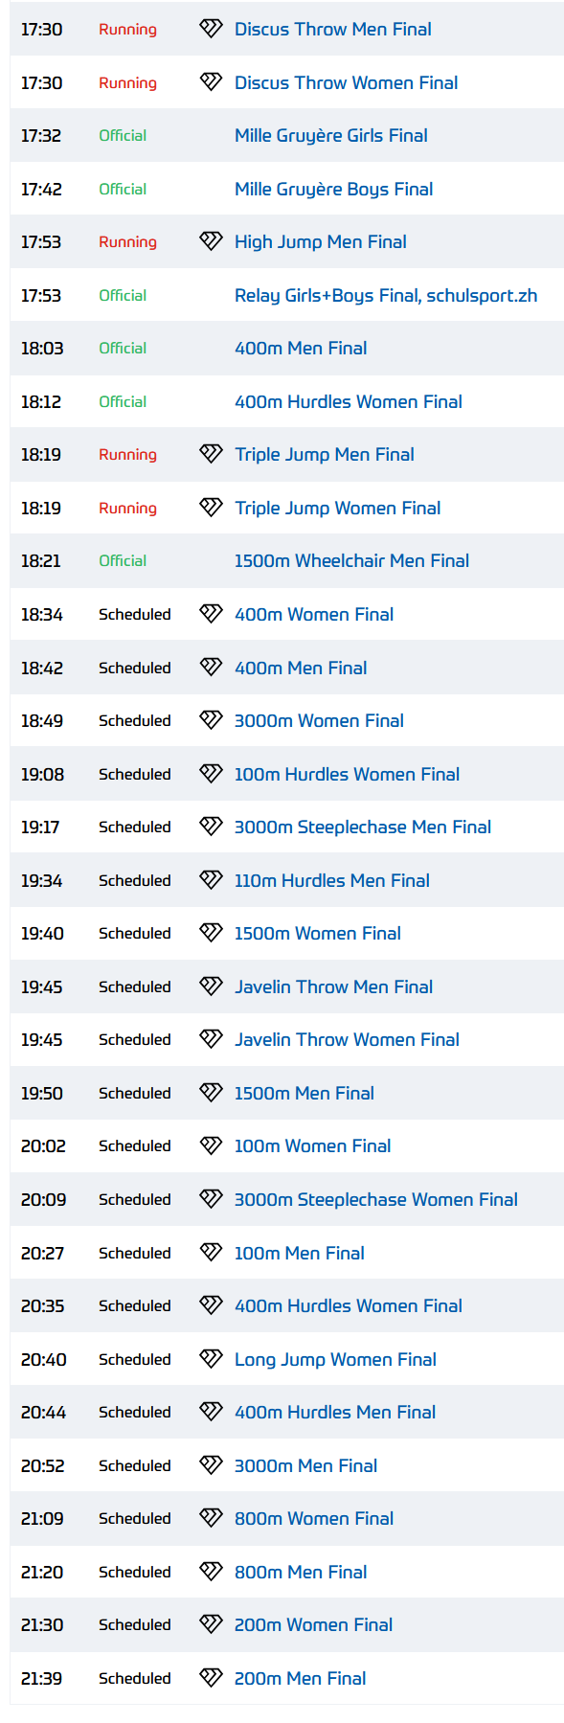564x1723 pixels.
Task: Open Mille Gruyère Girls Final results
Action: [331, 136]
